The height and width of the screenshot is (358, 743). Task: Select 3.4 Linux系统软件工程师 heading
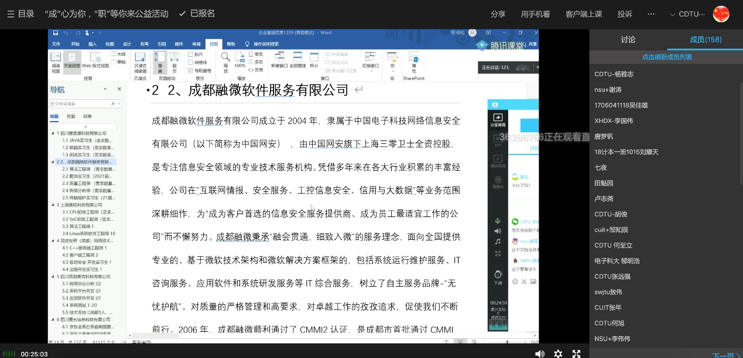pos(88,233)
